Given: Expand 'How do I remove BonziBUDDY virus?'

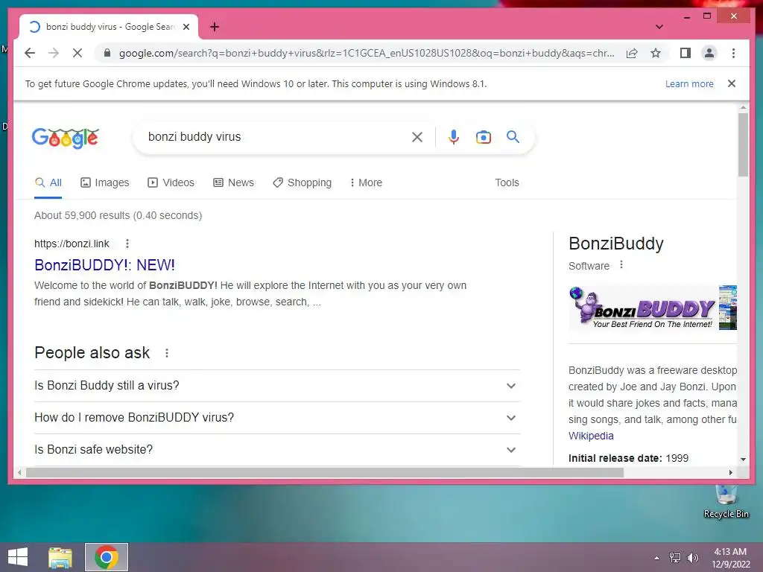Looking at the screenshot, I should point(277,418).
